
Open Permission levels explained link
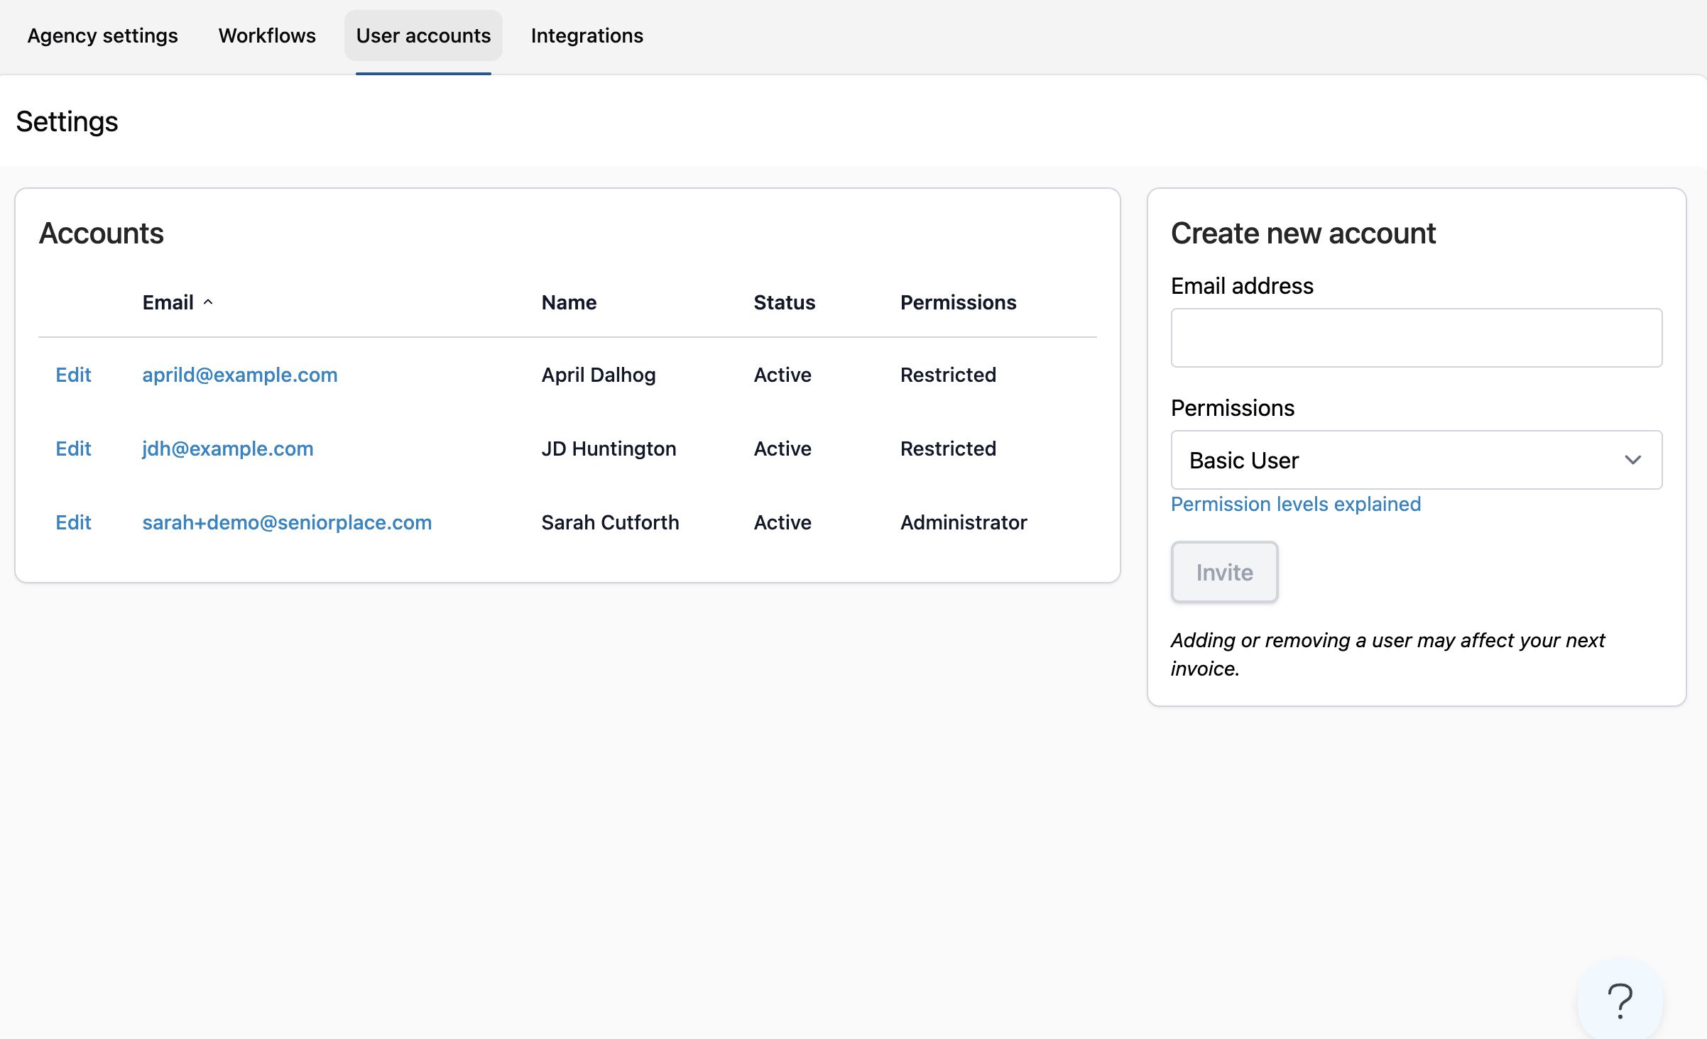1295,504
